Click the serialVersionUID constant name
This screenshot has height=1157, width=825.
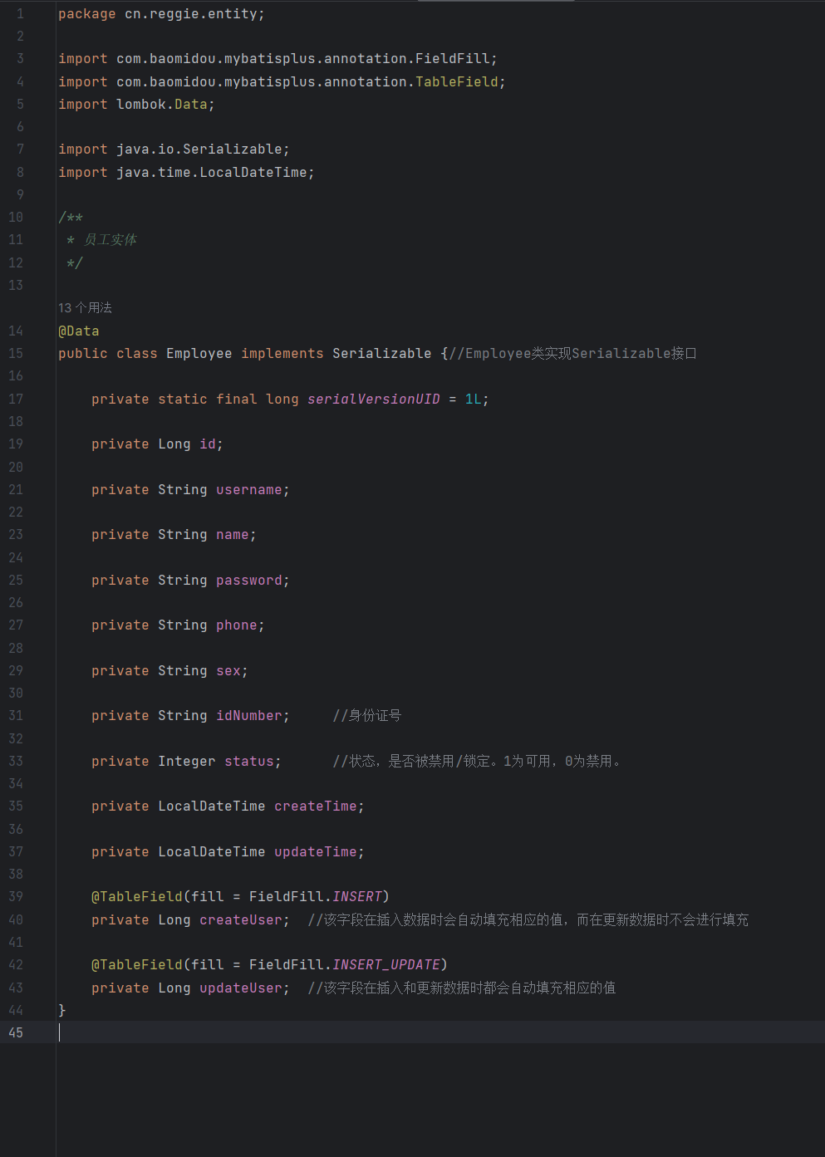pos(374,399)
